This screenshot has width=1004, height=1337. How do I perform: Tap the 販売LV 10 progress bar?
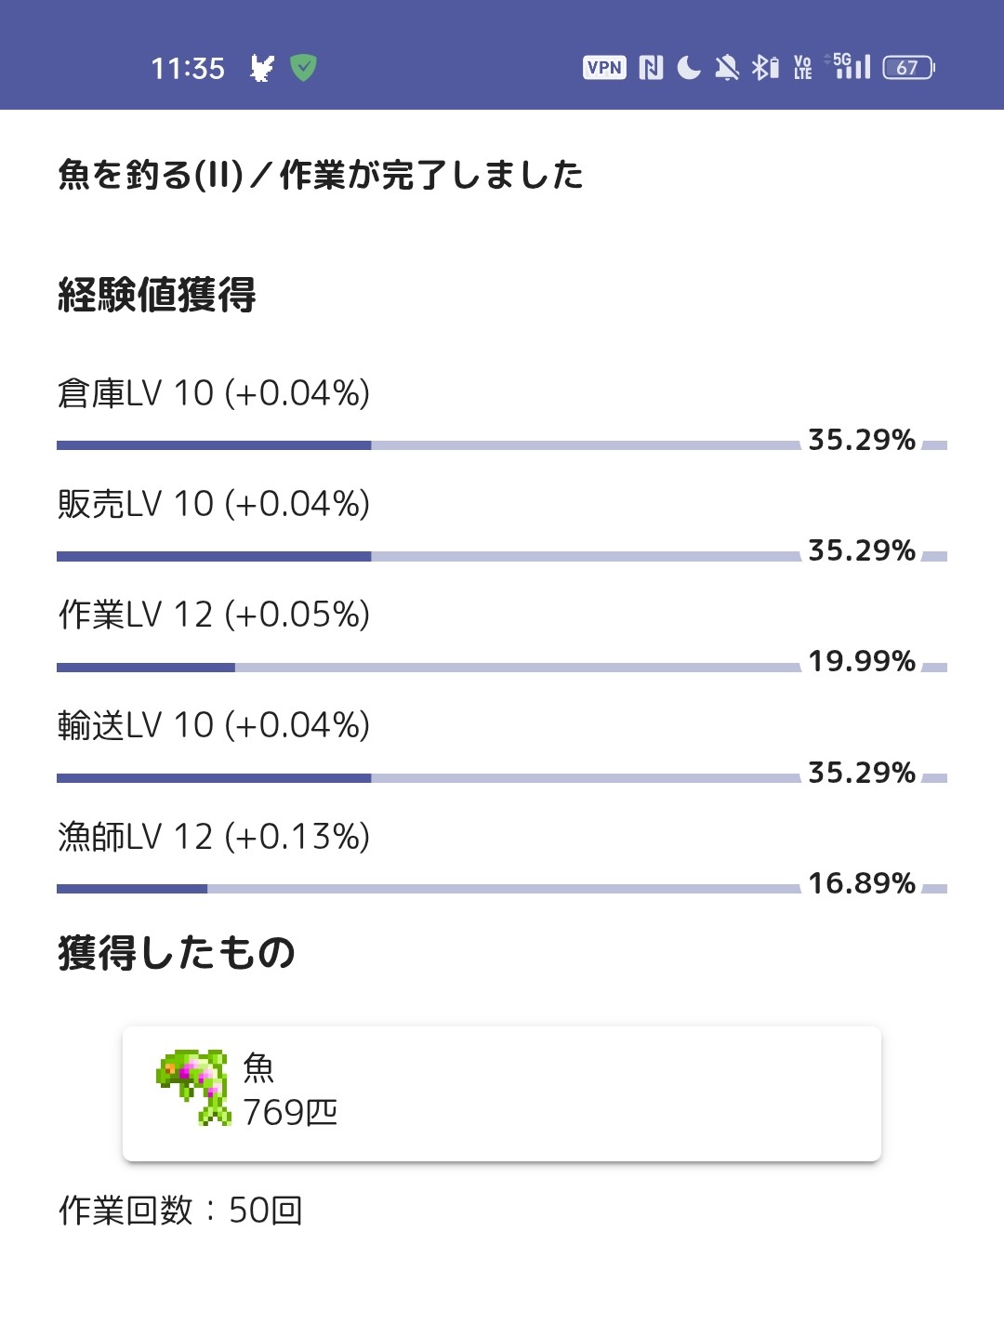502,556
